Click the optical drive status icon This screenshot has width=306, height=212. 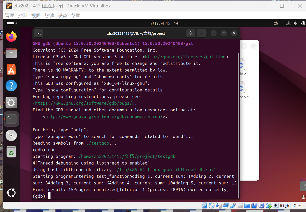pos(211,206)
